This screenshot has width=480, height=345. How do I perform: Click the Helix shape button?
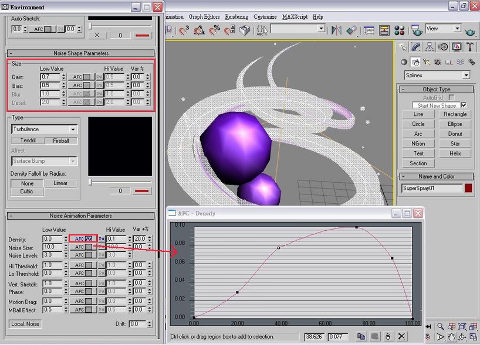455,153
